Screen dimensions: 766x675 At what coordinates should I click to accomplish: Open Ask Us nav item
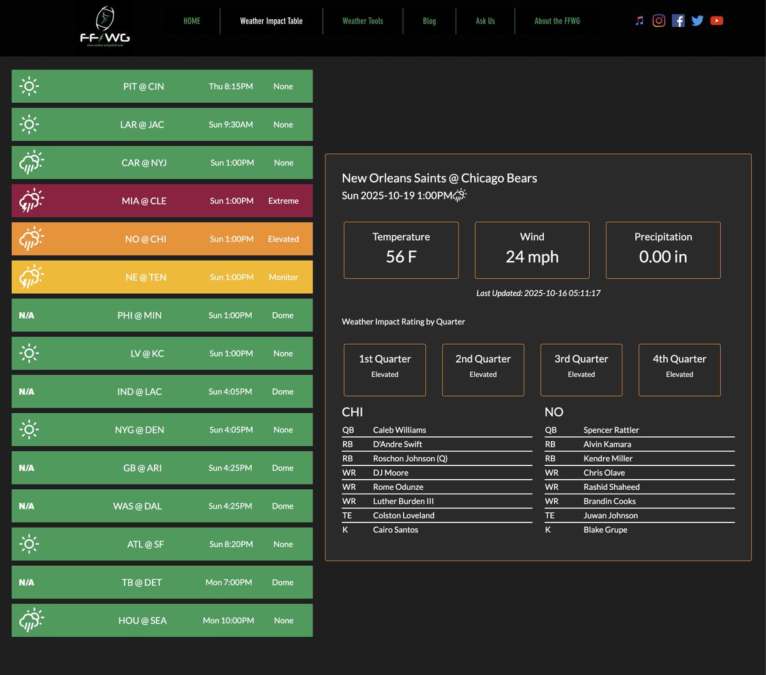coord(485,20)
